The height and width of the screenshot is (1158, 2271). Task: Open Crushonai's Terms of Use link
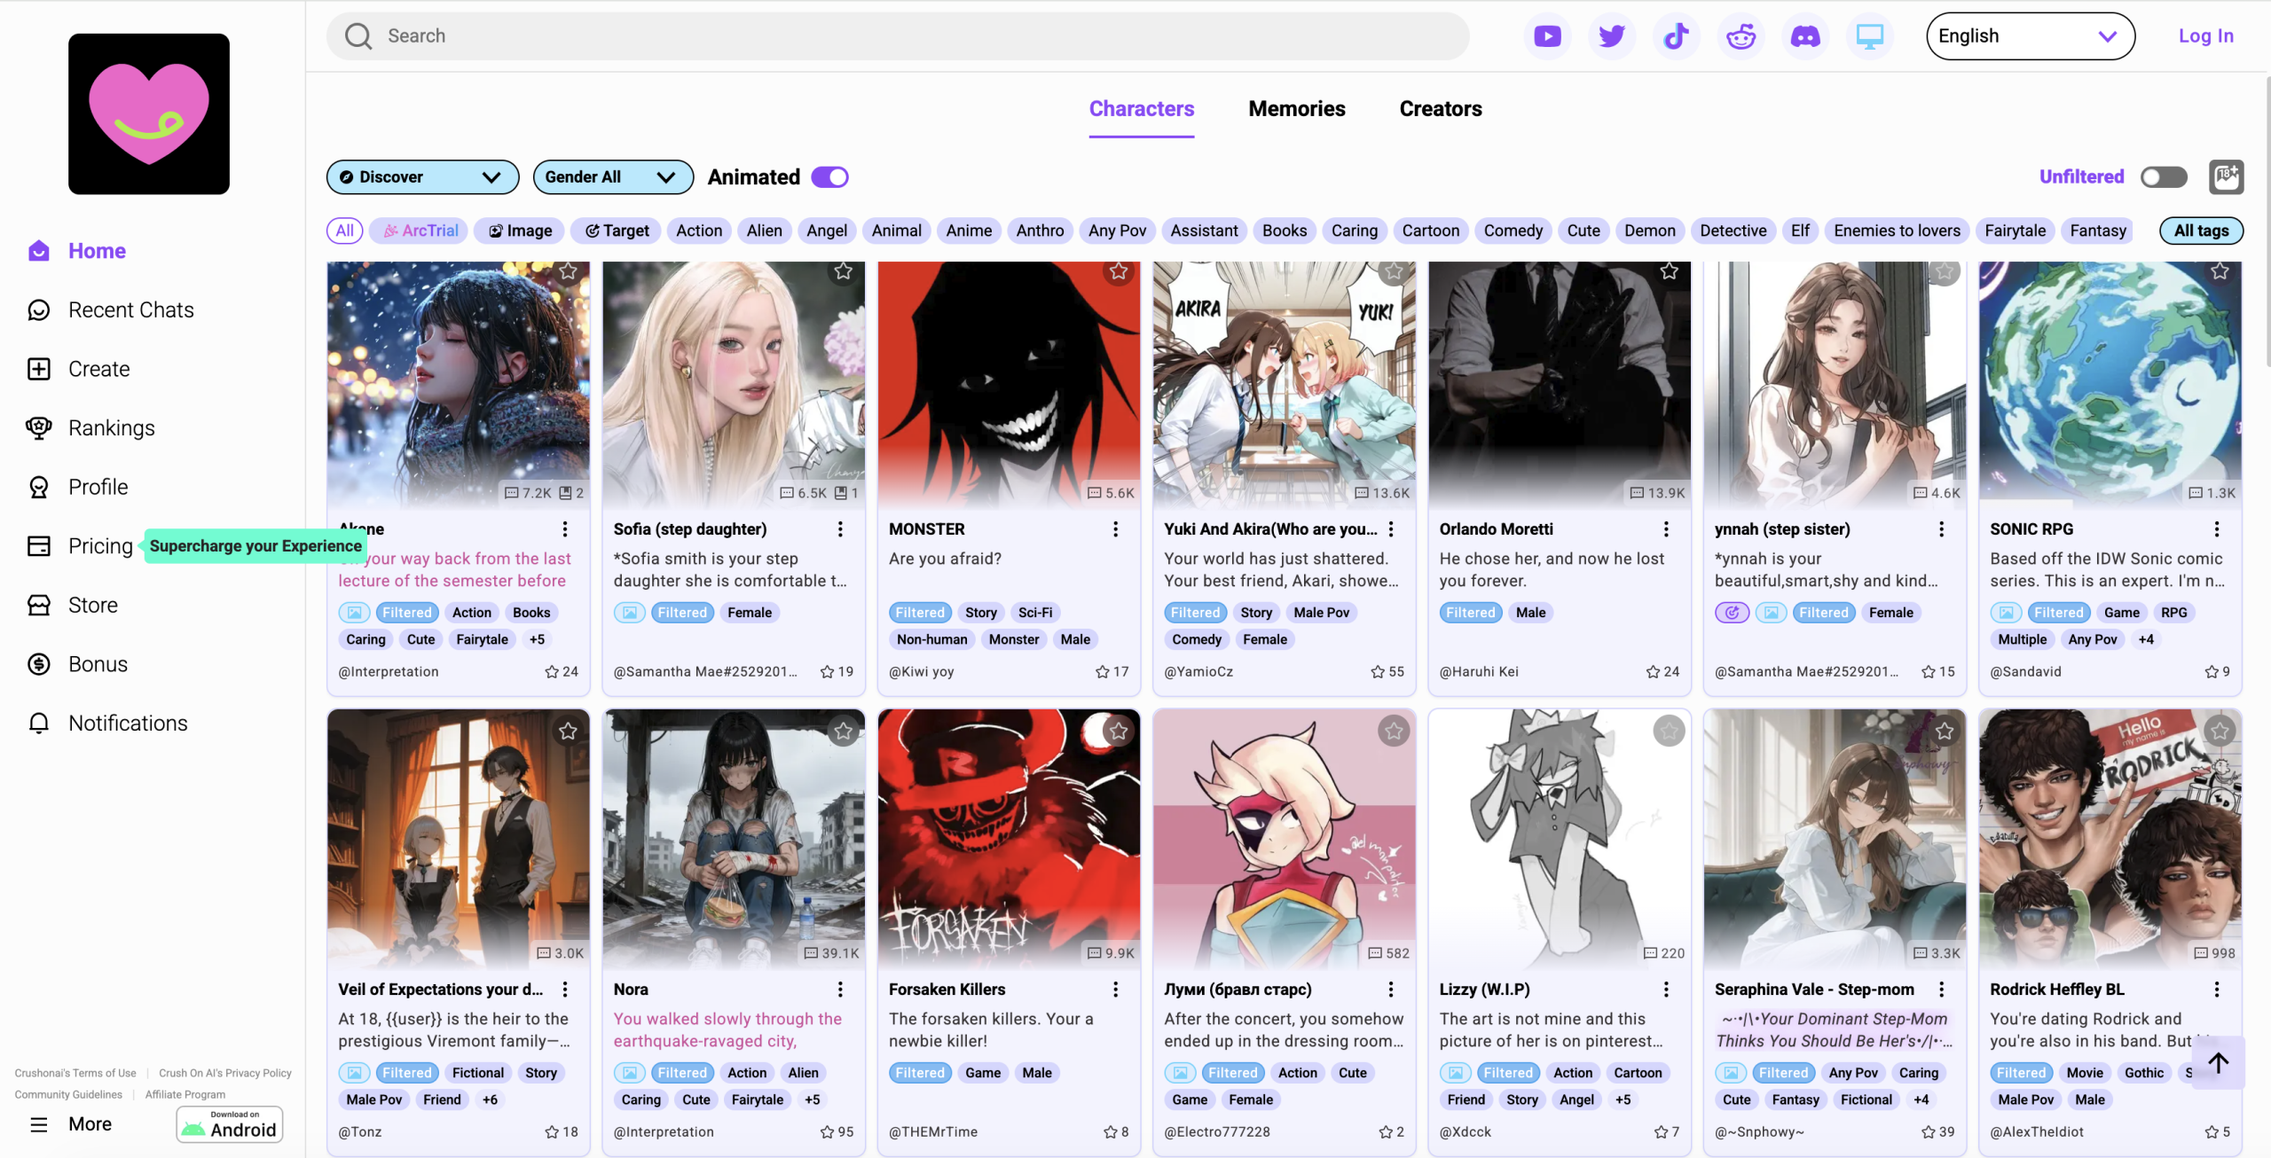coord(75,1073)
